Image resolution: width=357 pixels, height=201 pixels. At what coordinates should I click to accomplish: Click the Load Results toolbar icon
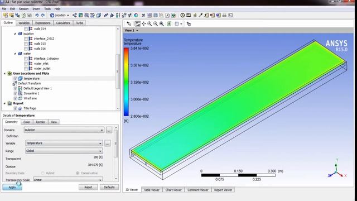(6, 15)
